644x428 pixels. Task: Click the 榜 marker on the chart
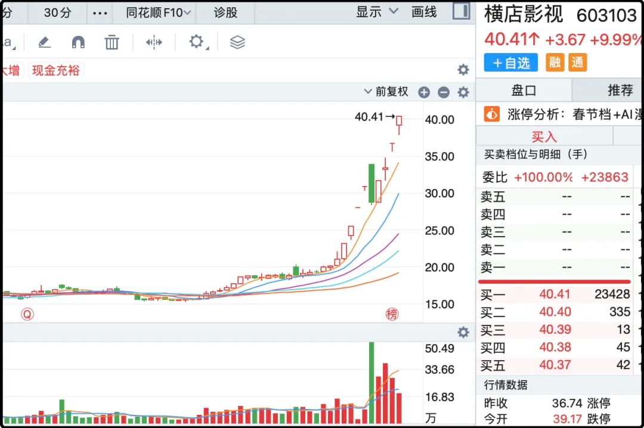coord(392,314)
